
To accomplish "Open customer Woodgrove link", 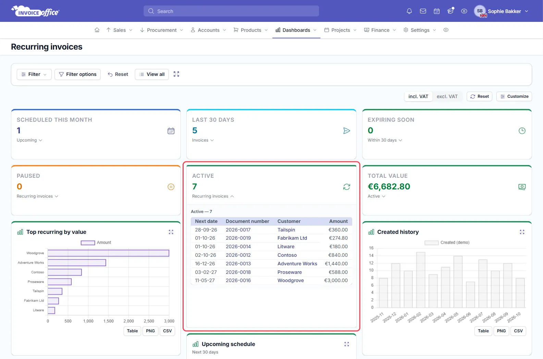I will (x=291, y=280).
